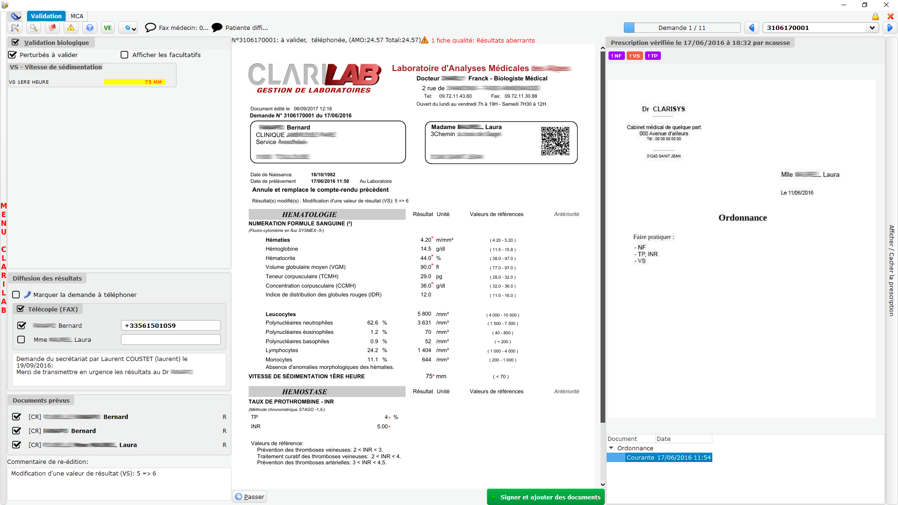The image size is (898, 505).
Task: Click the empty fax field for Mme Laura
Action: tap(171, 339)
